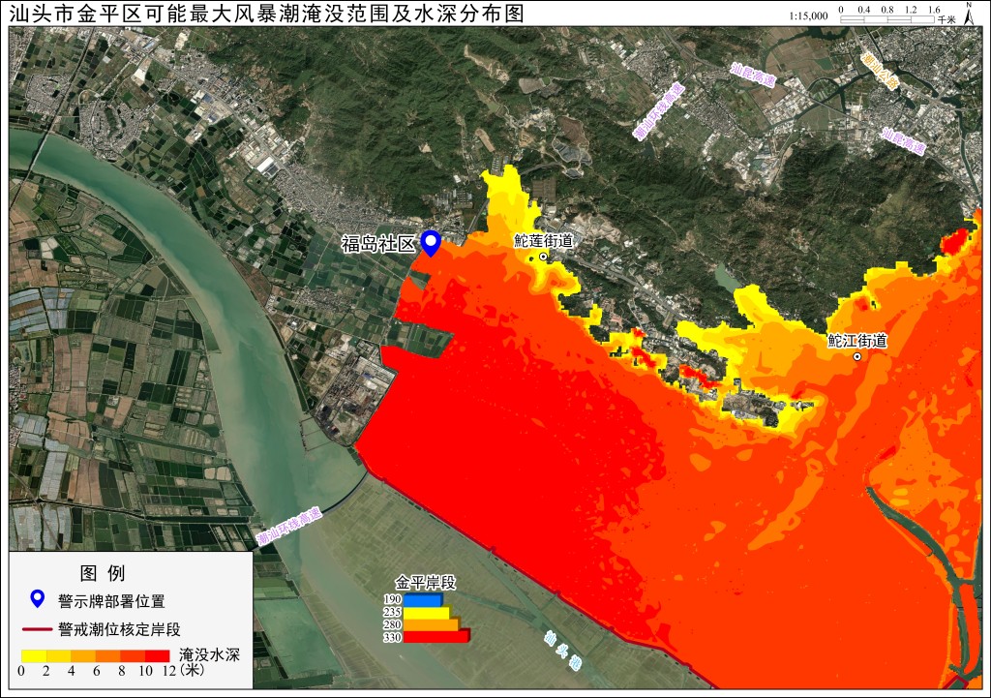Click the blue warning-sign pin beside 福岛社区
This screenshot has width=991, height=698.
431,243
